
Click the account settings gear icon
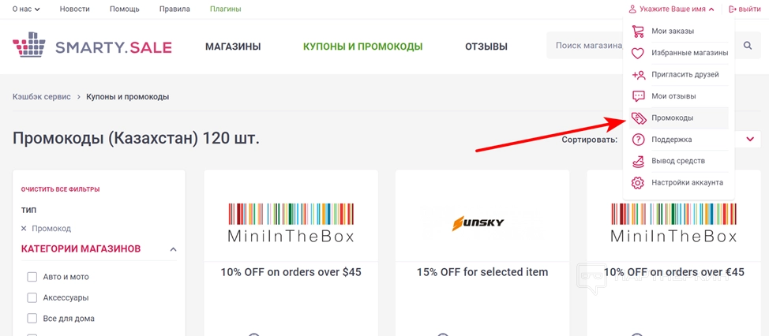(x=638, y=183)
